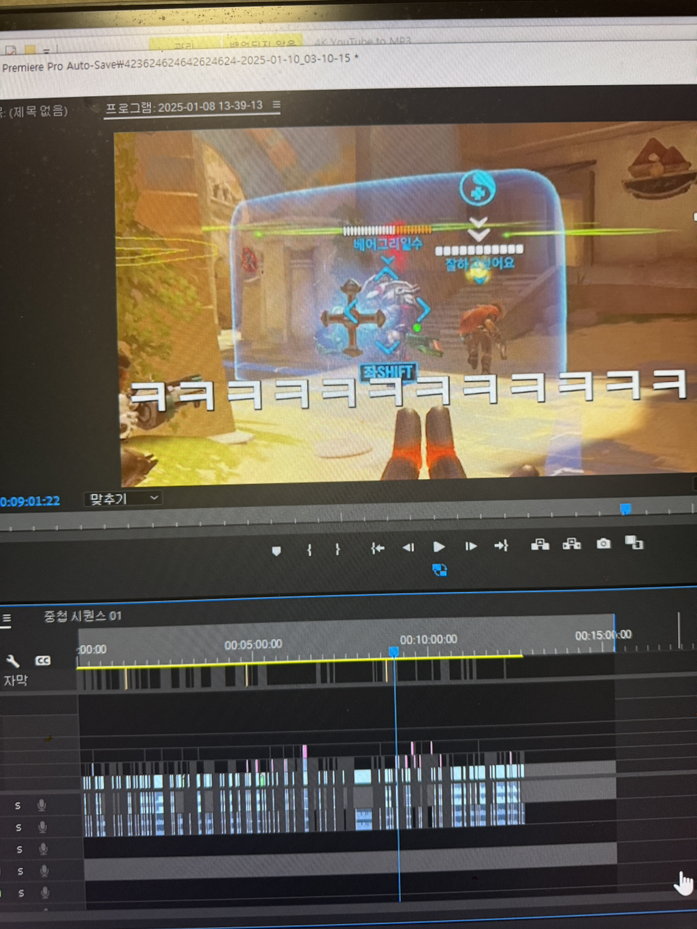Jump to the In point

(378, 548)
